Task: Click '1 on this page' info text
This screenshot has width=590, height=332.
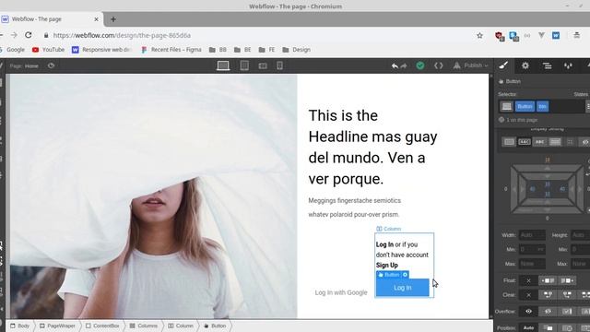Action: [x=522, y=120]
